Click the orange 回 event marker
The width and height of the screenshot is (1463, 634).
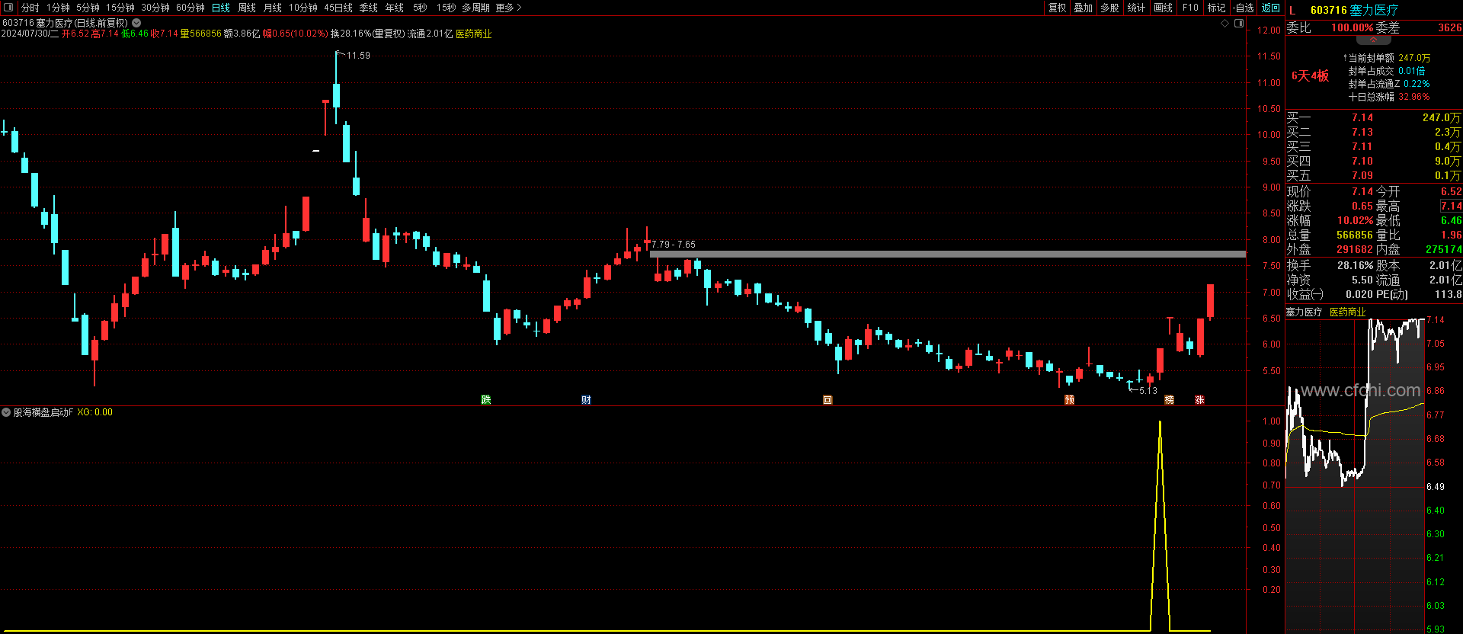click(828, 399)
